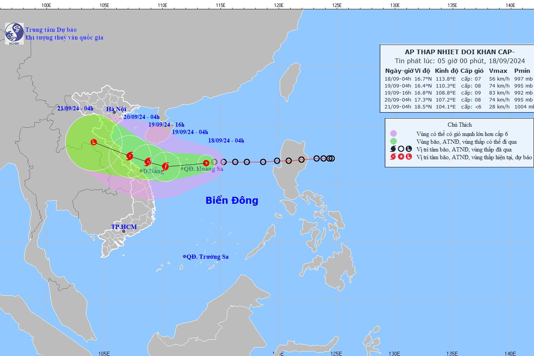Viewport: 534px width, 356px height.
Task: Click the Đ.Nẵng city dot
Action: (141, 171)
